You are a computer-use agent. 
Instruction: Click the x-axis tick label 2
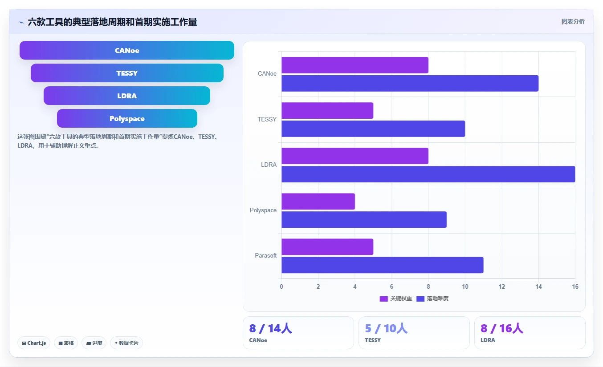(x=318, y=286)
